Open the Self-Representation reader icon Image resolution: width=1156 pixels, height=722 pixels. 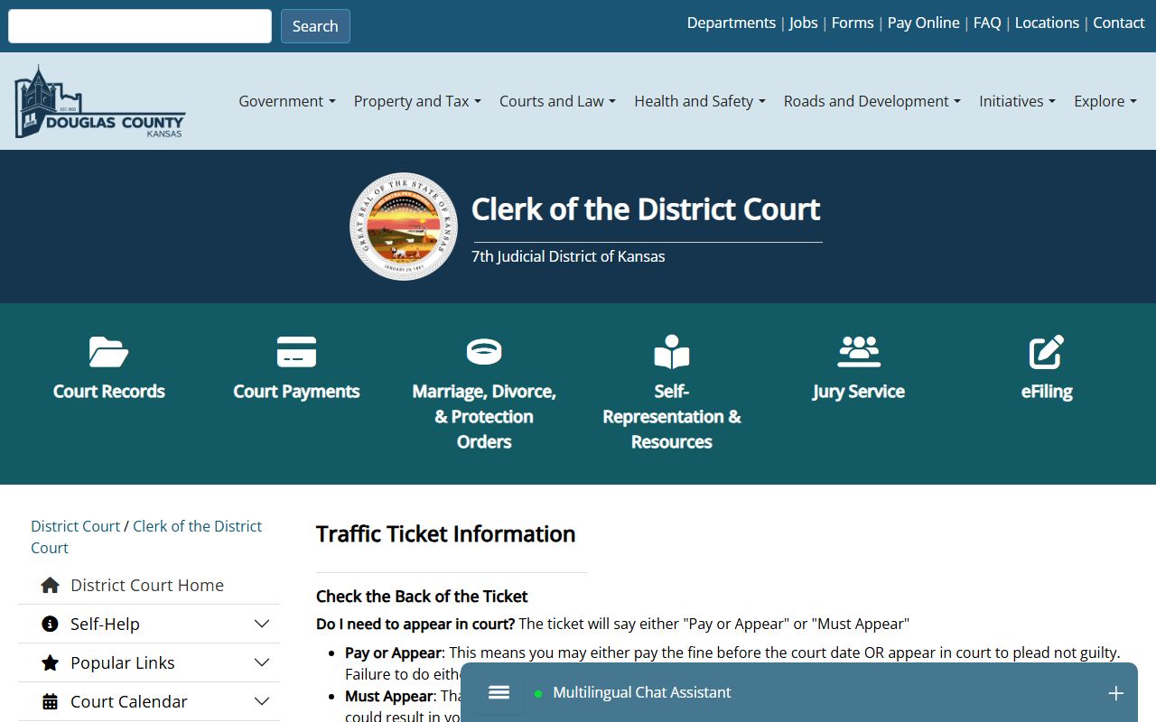(x=672, y=352)
